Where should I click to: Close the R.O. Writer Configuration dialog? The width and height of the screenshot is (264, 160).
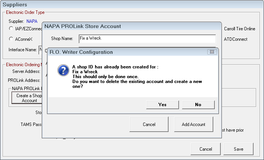[211, 52]
